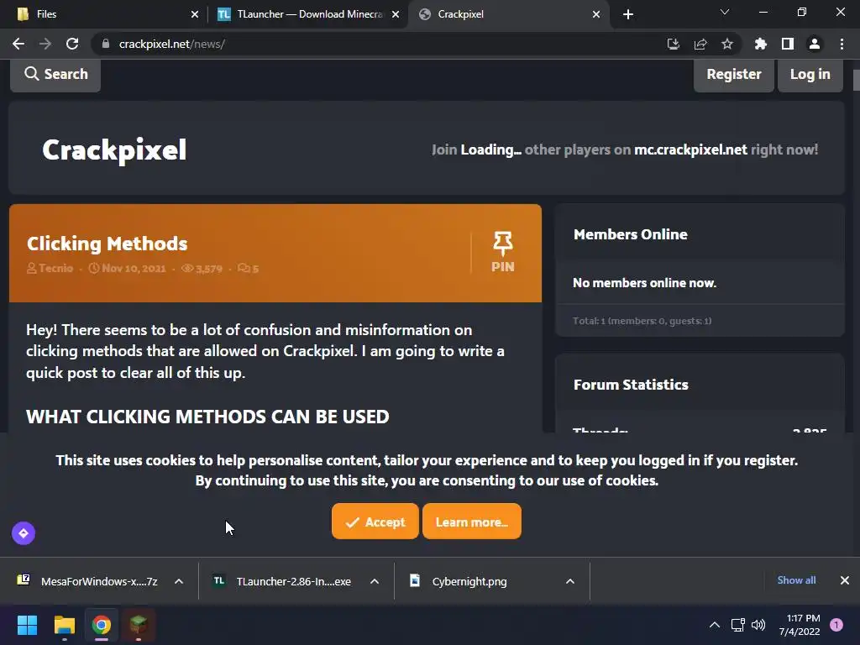This screenshot has width=860, height=645.
Task: Open the clock and date panel
Action: [x=800, y=625]
